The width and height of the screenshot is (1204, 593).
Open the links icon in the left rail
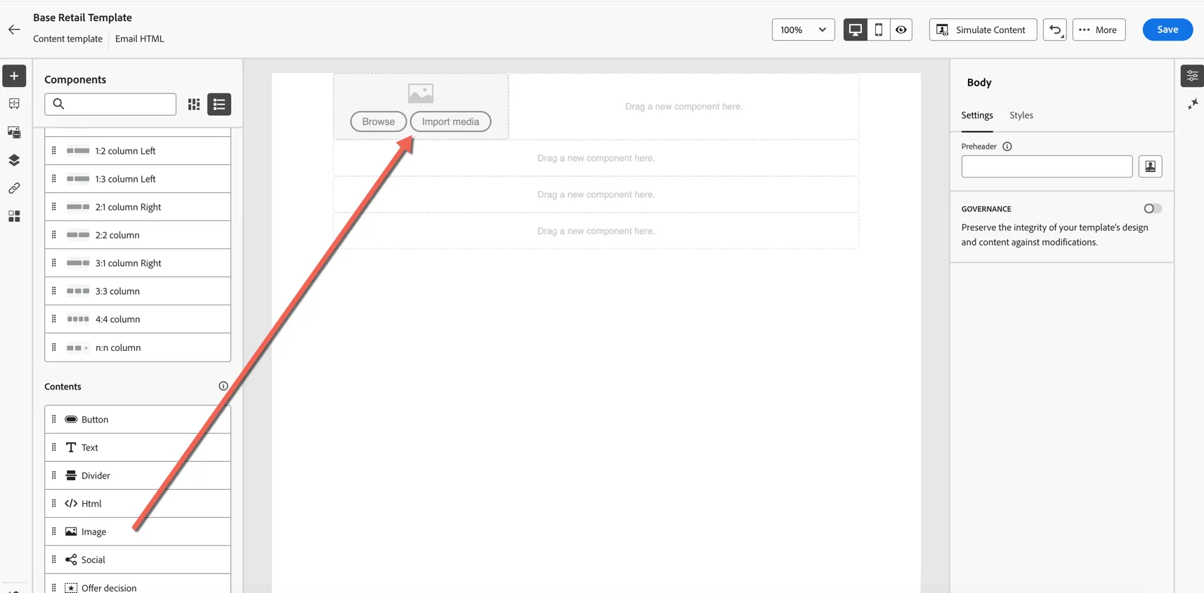pos(14,188)
